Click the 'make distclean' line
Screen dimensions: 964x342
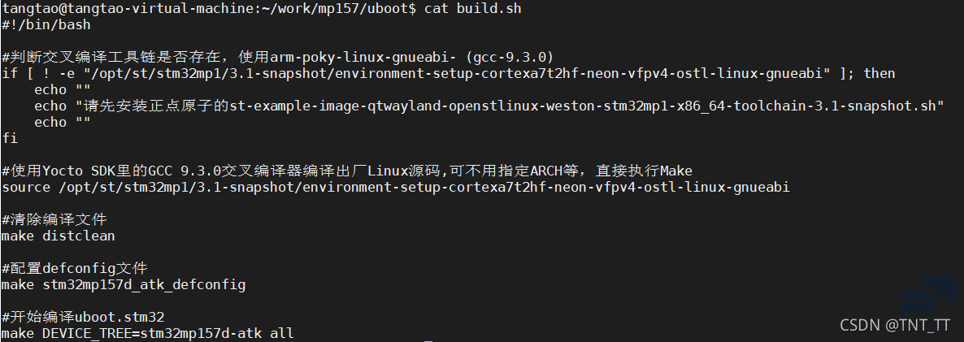click(x=58, y=236)
